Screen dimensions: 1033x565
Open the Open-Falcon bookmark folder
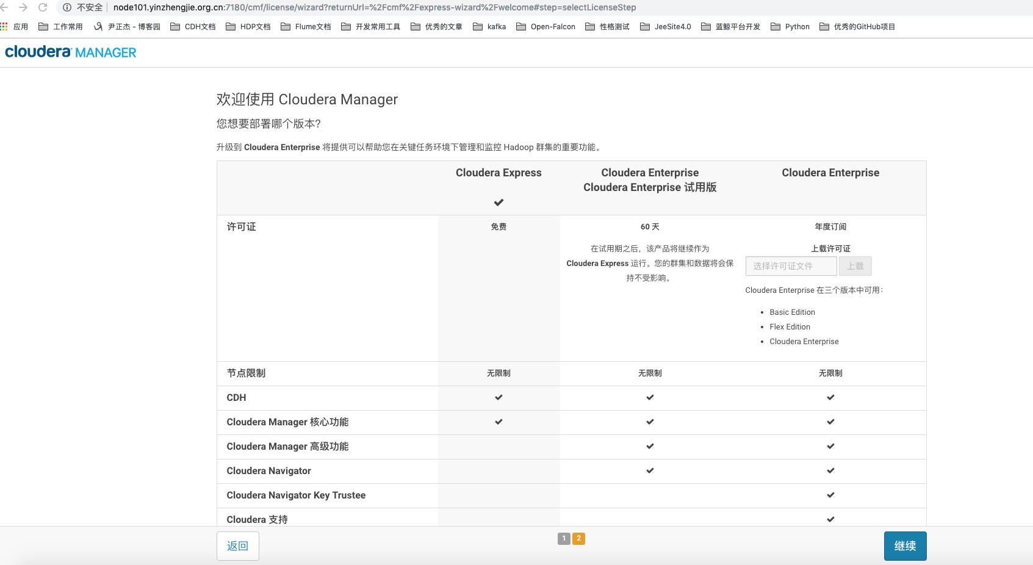coord(545,27)
